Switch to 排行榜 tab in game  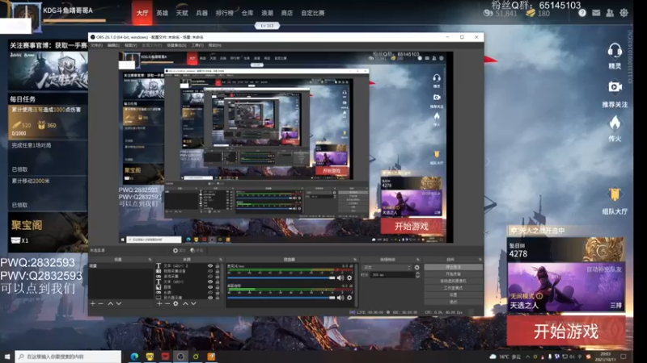(225, 13)
